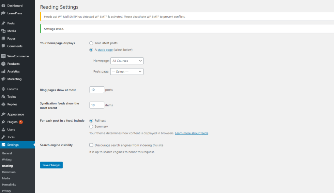Click the Save Changes button
The image size is (334, 193).
pyautogui.click(x=51, y=165)
